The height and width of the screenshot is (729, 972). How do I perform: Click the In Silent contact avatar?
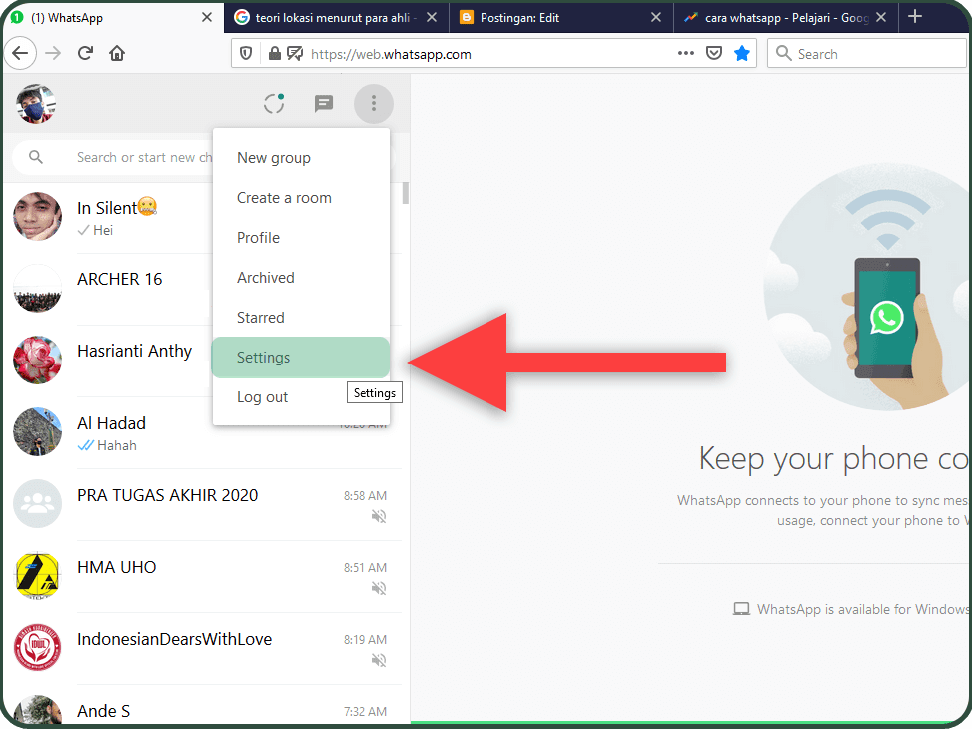tap(37, 217)
